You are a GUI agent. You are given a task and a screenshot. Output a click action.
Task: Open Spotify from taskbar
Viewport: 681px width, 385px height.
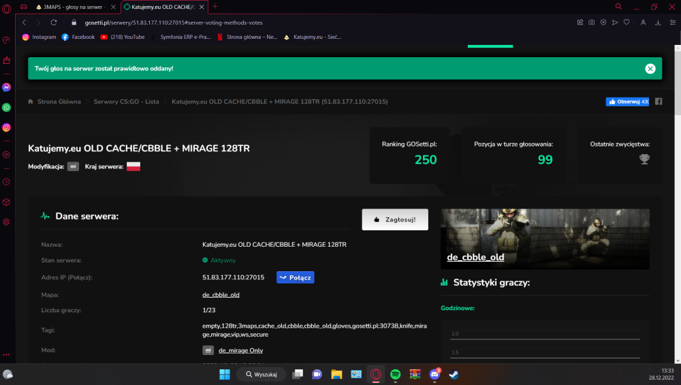pos(395,374)
